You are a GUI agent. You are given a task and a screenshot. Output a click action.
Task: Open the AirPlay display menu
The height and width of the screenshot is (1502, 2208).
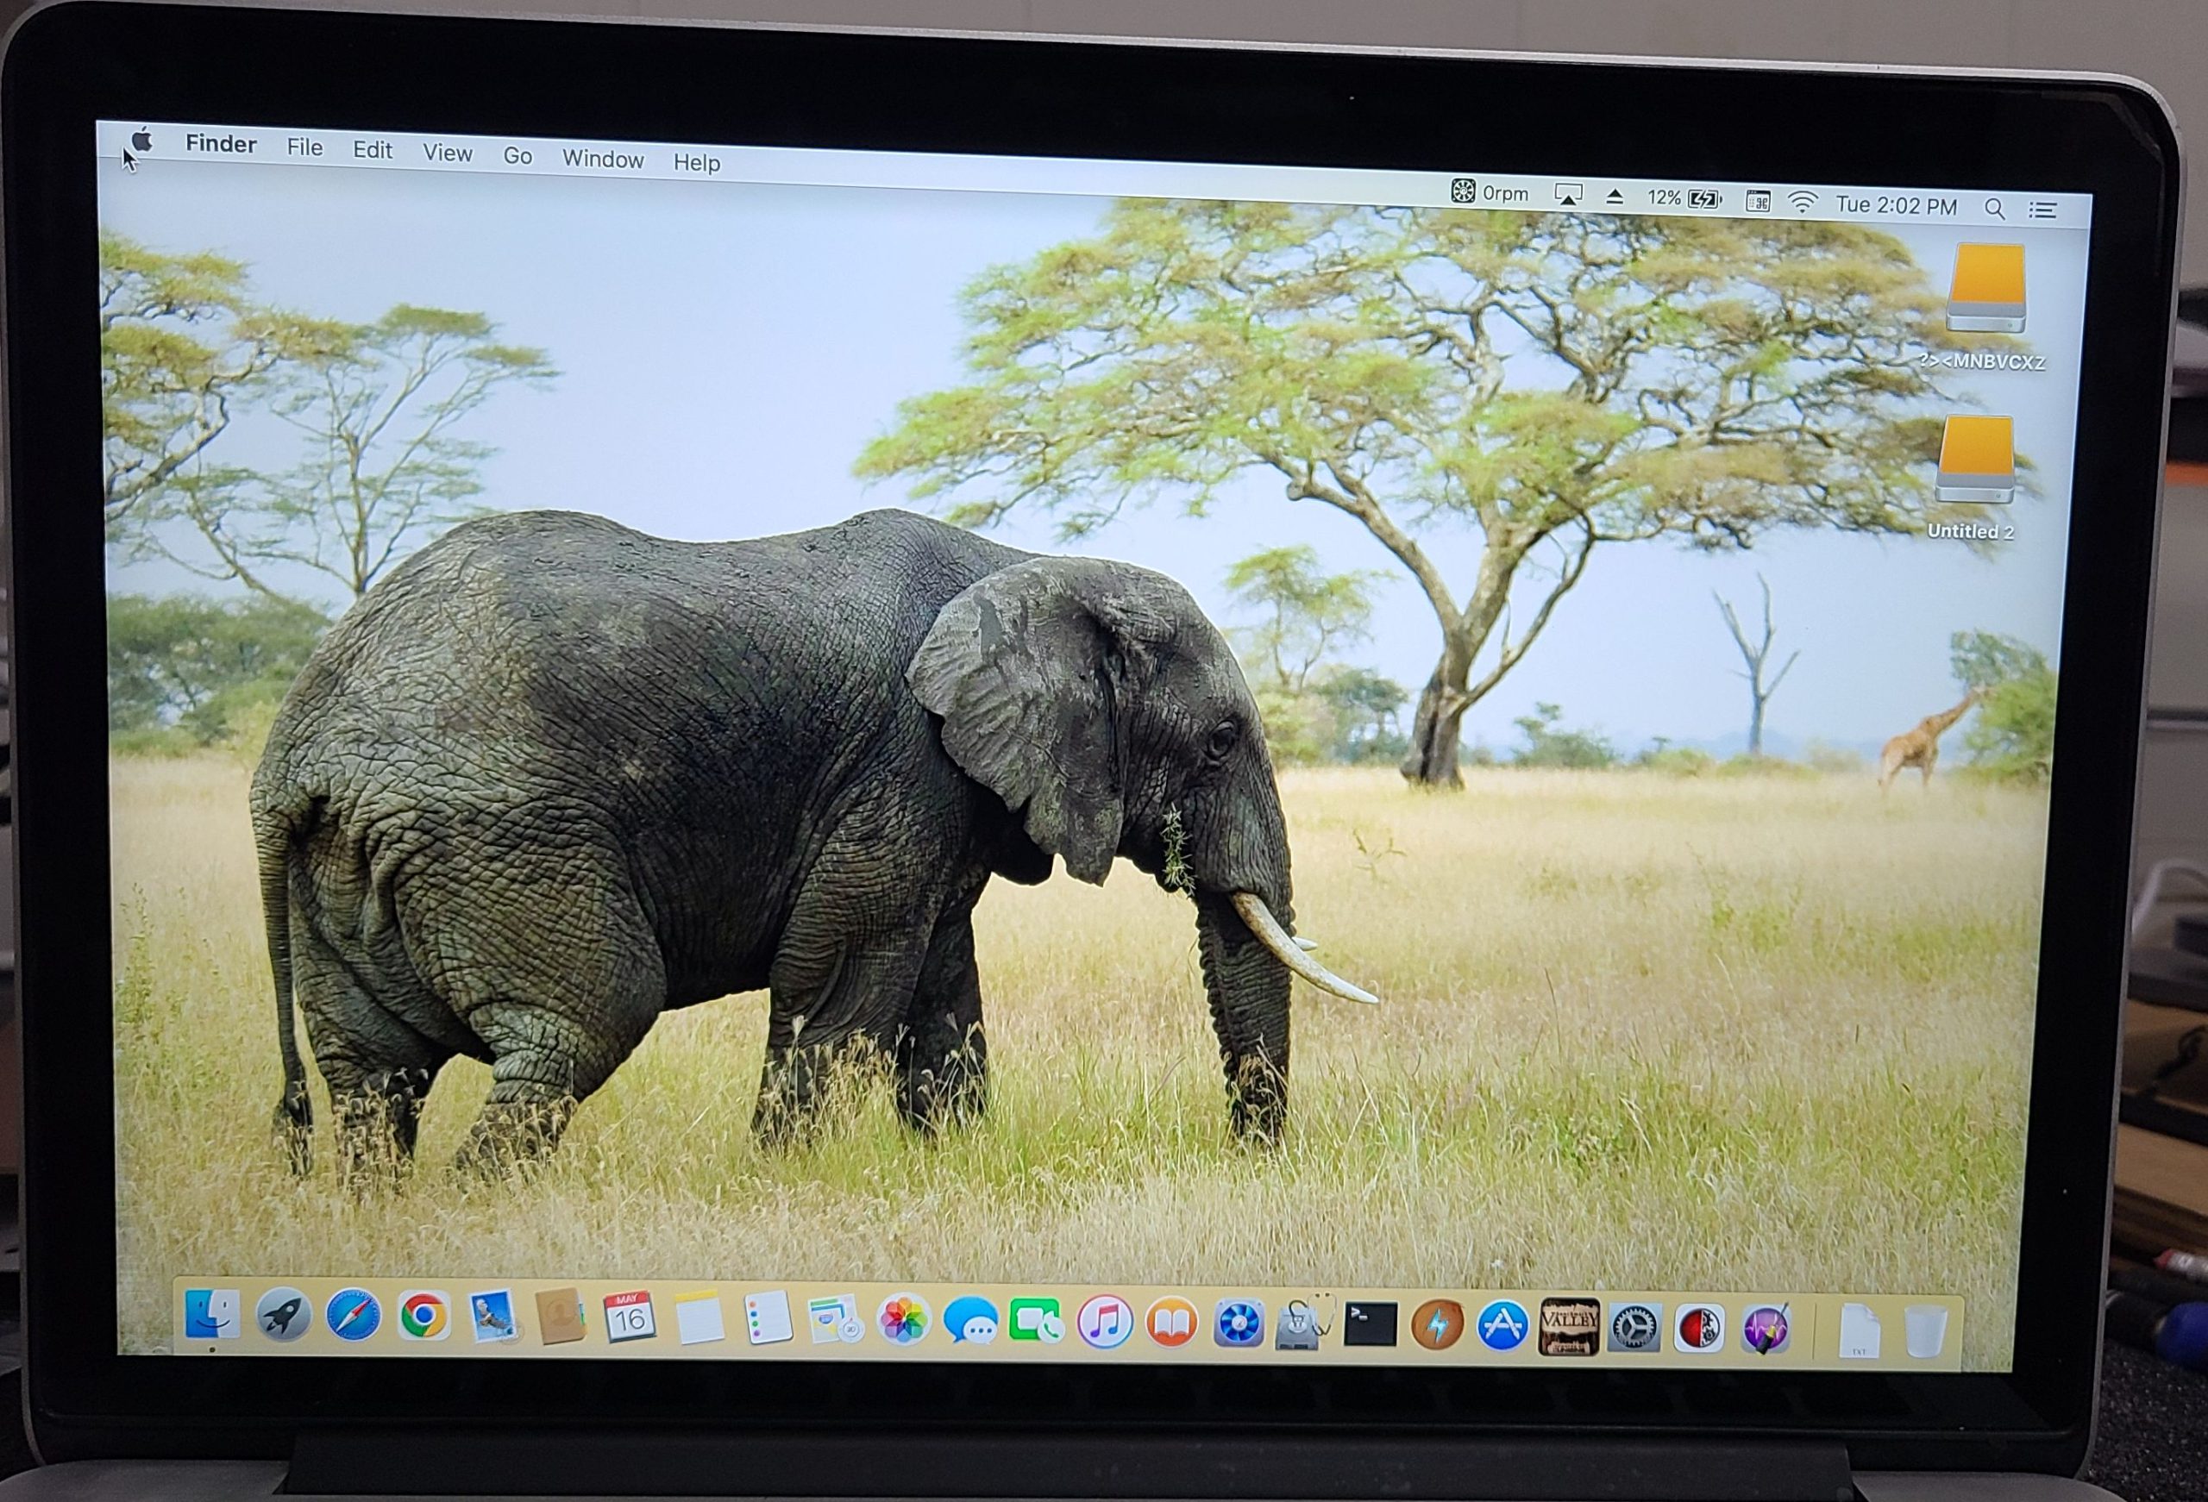click(1568, 197)
